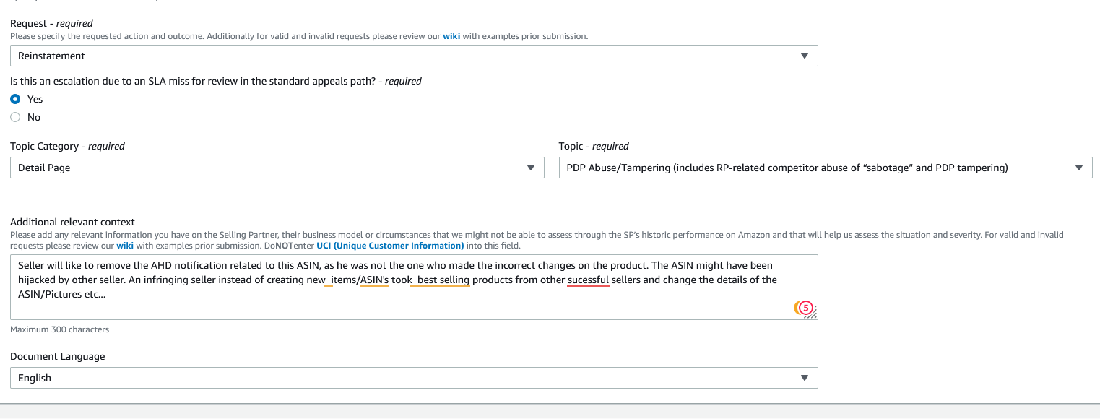Open the Reinstatement request dropdown
This screenshot has width=1100, height=419.
(x=414, y=56)
